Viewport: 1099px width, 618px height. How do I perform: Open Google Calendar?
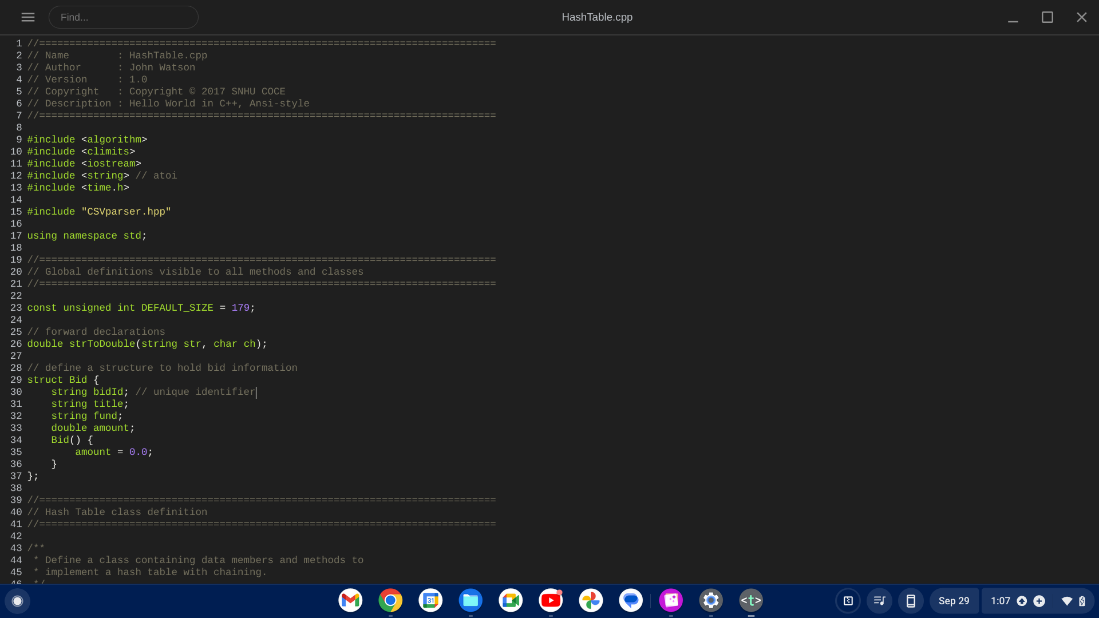[430, 601]
